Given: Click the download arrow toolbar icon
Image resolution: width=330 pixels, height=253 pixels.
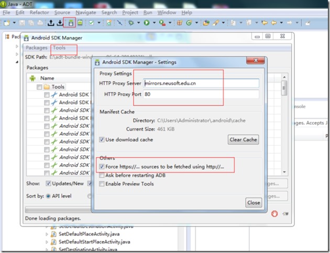Looking at the screenshot, I should click(x=60, y=22).
